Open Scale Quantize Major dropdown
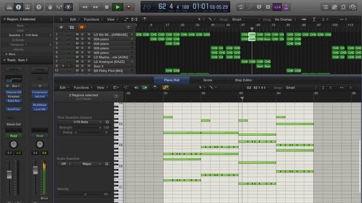This screenshot has width=362, height=203. point(88,164)
